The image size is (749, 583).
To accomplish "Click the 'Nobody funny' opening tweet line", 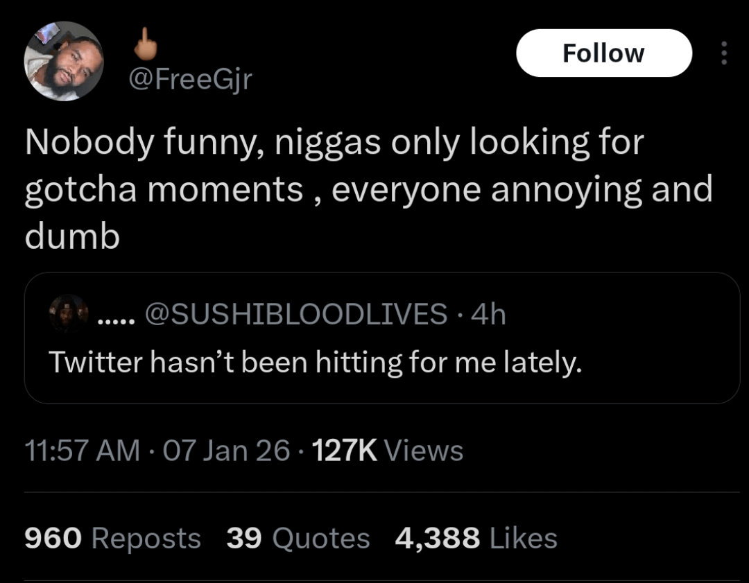I will [334, 143].
